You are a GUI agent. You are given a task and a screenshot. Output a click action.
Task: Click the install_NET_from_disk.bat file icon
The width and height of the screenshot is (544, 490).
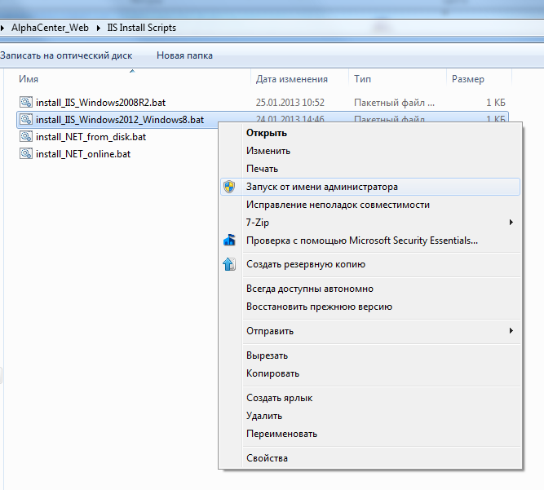coord(26,136)
